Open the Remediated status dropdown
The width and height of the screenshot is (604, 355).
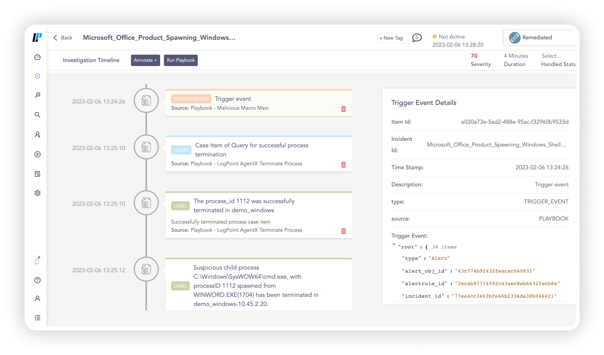[540, 37]
